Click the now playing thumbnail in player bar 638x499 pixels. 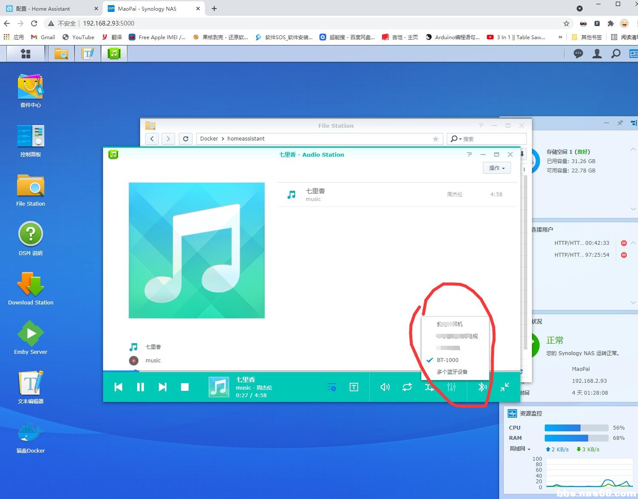(x=219, y=387)
